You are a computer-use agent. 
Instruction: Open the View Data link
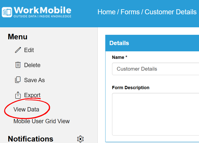(26, 109)
